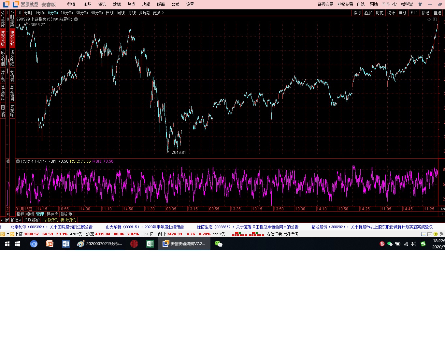
Task: Open the network Wi-Fi tray icon
Action: (406, 244)
